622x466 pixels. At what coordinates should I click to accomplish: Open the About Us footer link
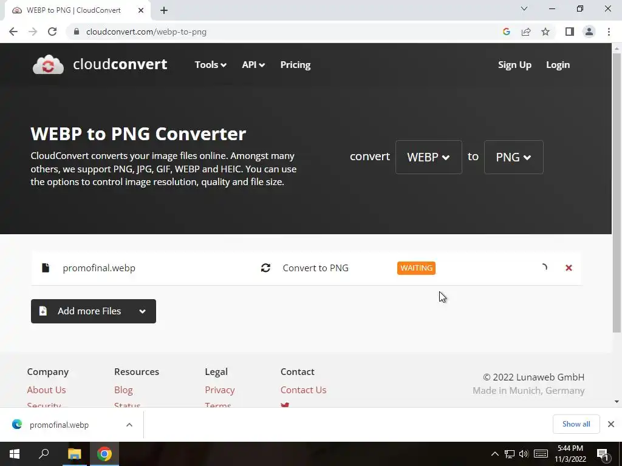tap(46, 390)
